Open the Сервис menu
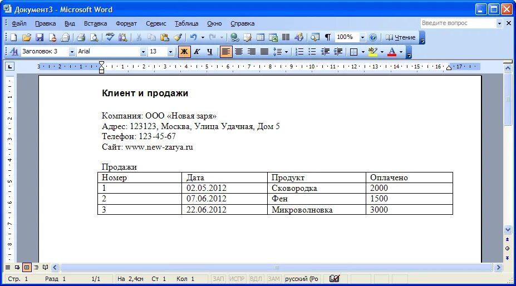Viewport: 516px width, 286px height. [x=156, y=23]
